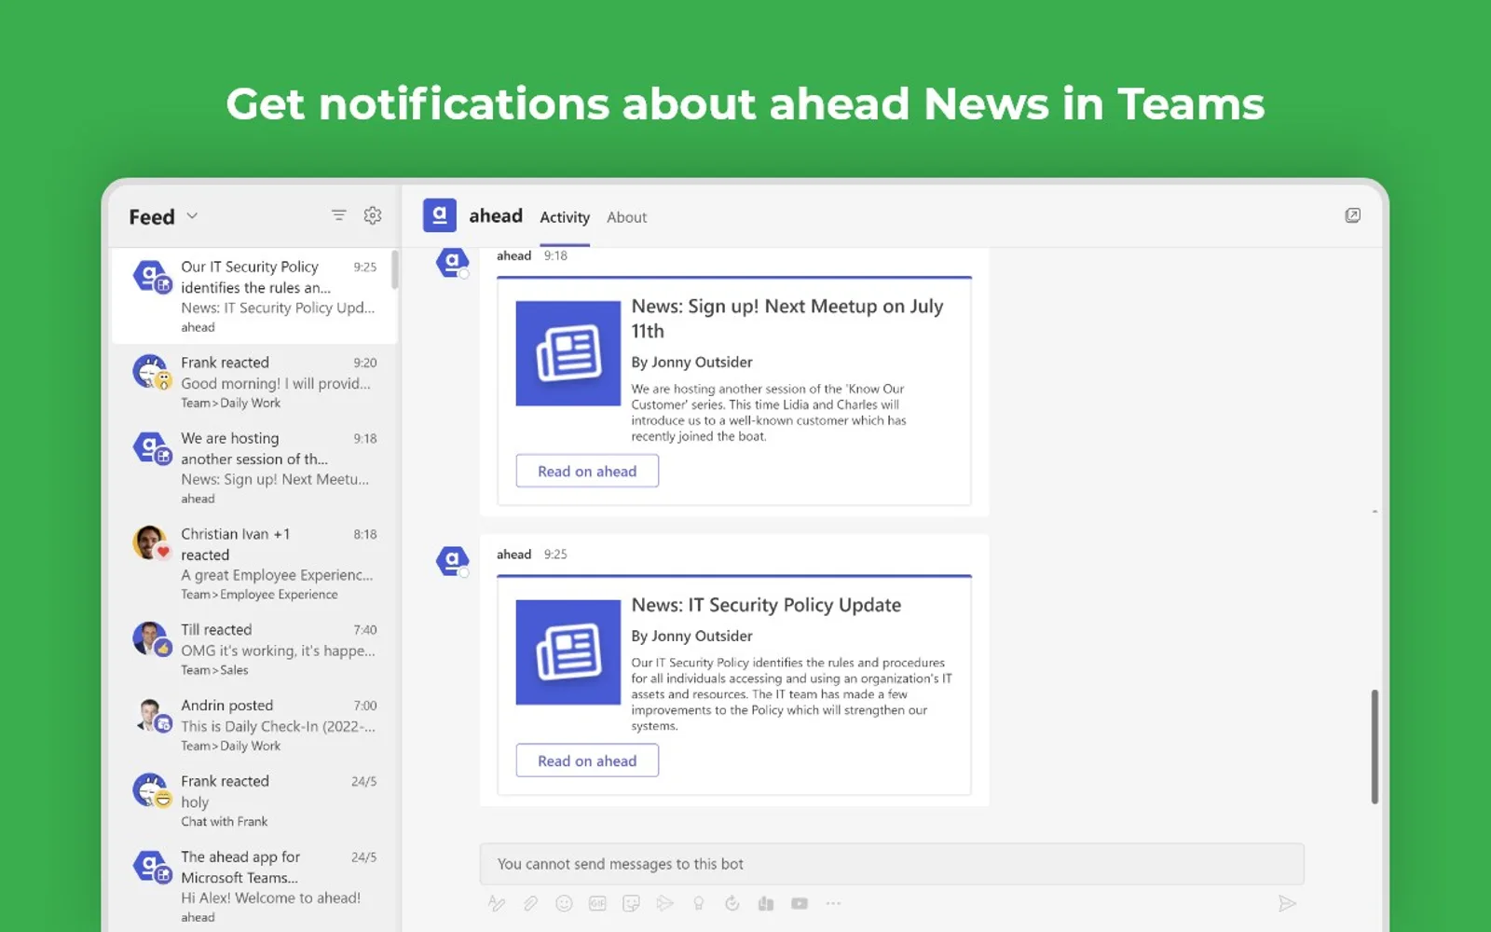Click the Attach file paperclip icon

(530, 903)
